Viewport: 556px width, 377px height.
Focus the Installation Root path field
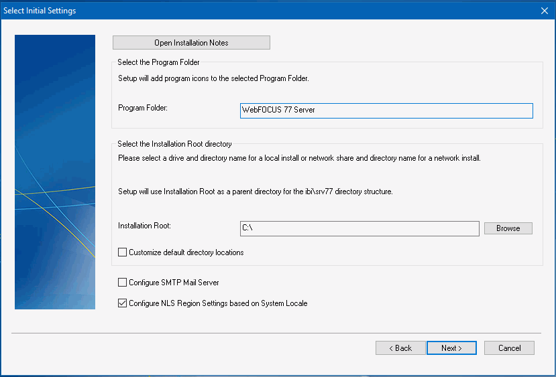click(x=359, y=228)
